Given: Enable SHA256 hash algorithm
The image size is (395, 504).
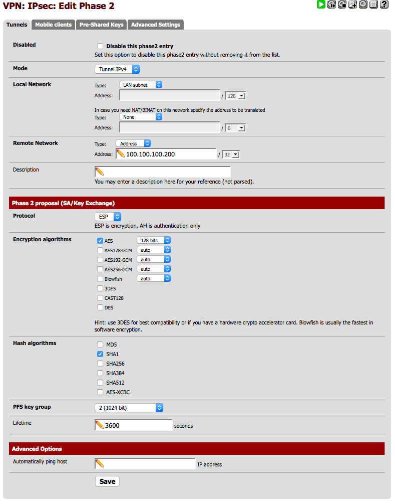Looking at the screenshot, I should 100,364.
